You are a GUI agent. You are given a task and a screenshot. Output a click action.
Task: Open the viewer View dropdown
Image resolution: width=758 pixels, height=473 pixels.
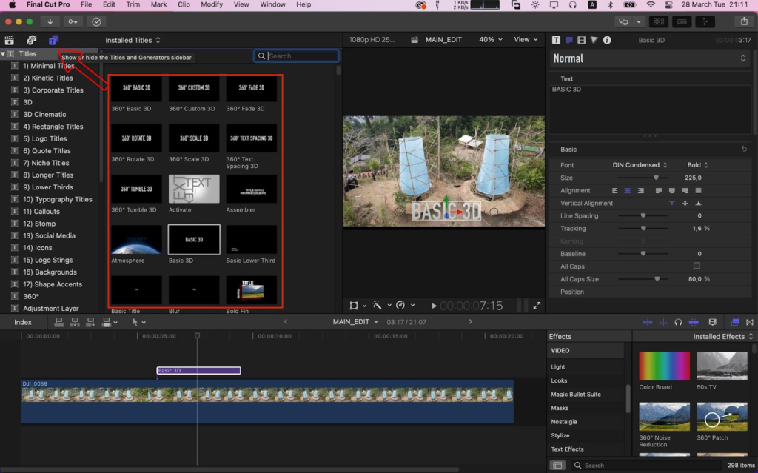pos(526,40)
